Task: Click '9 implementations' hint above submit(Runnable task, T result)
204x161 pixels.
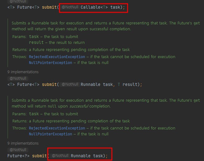Action: [x=23, y=72]
